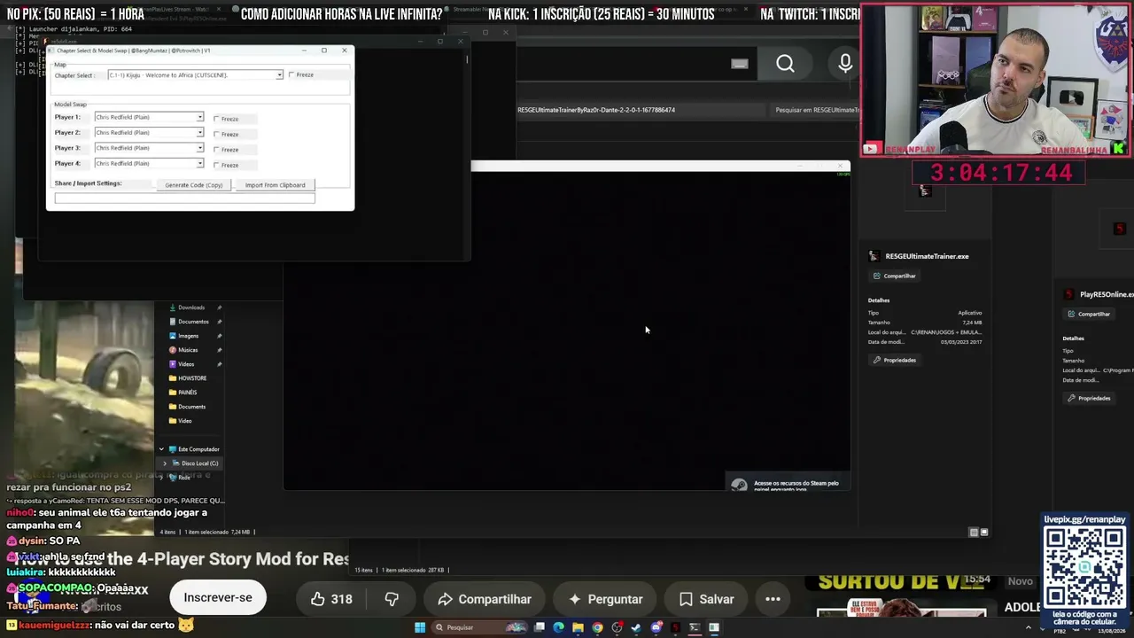1134x638 pixels.
Task: Select the HOWSTORE folder
Action: point(191,378)
